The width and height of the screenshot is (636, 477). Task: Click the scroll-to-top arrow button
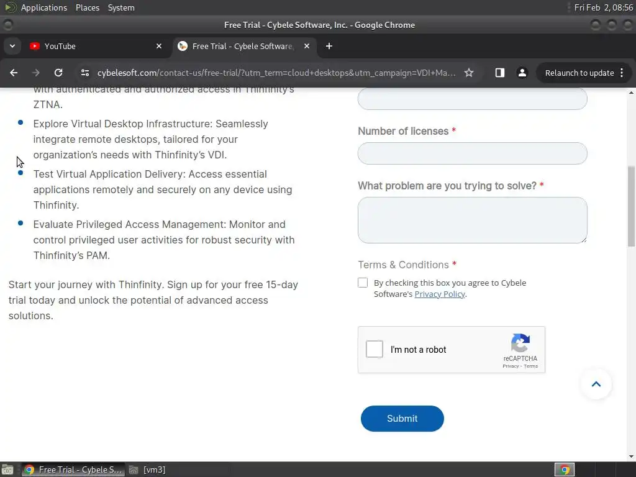click(596, 384)
